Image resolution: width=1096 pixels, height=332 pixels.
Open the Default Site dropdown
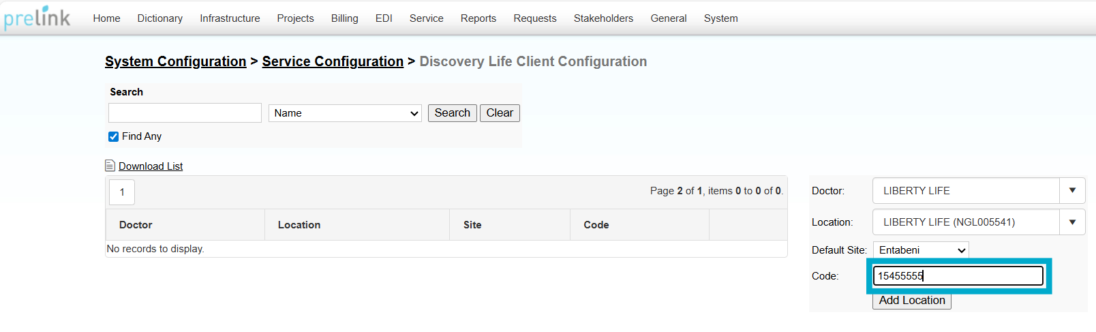pyautogui.click(x=921, y=250)
